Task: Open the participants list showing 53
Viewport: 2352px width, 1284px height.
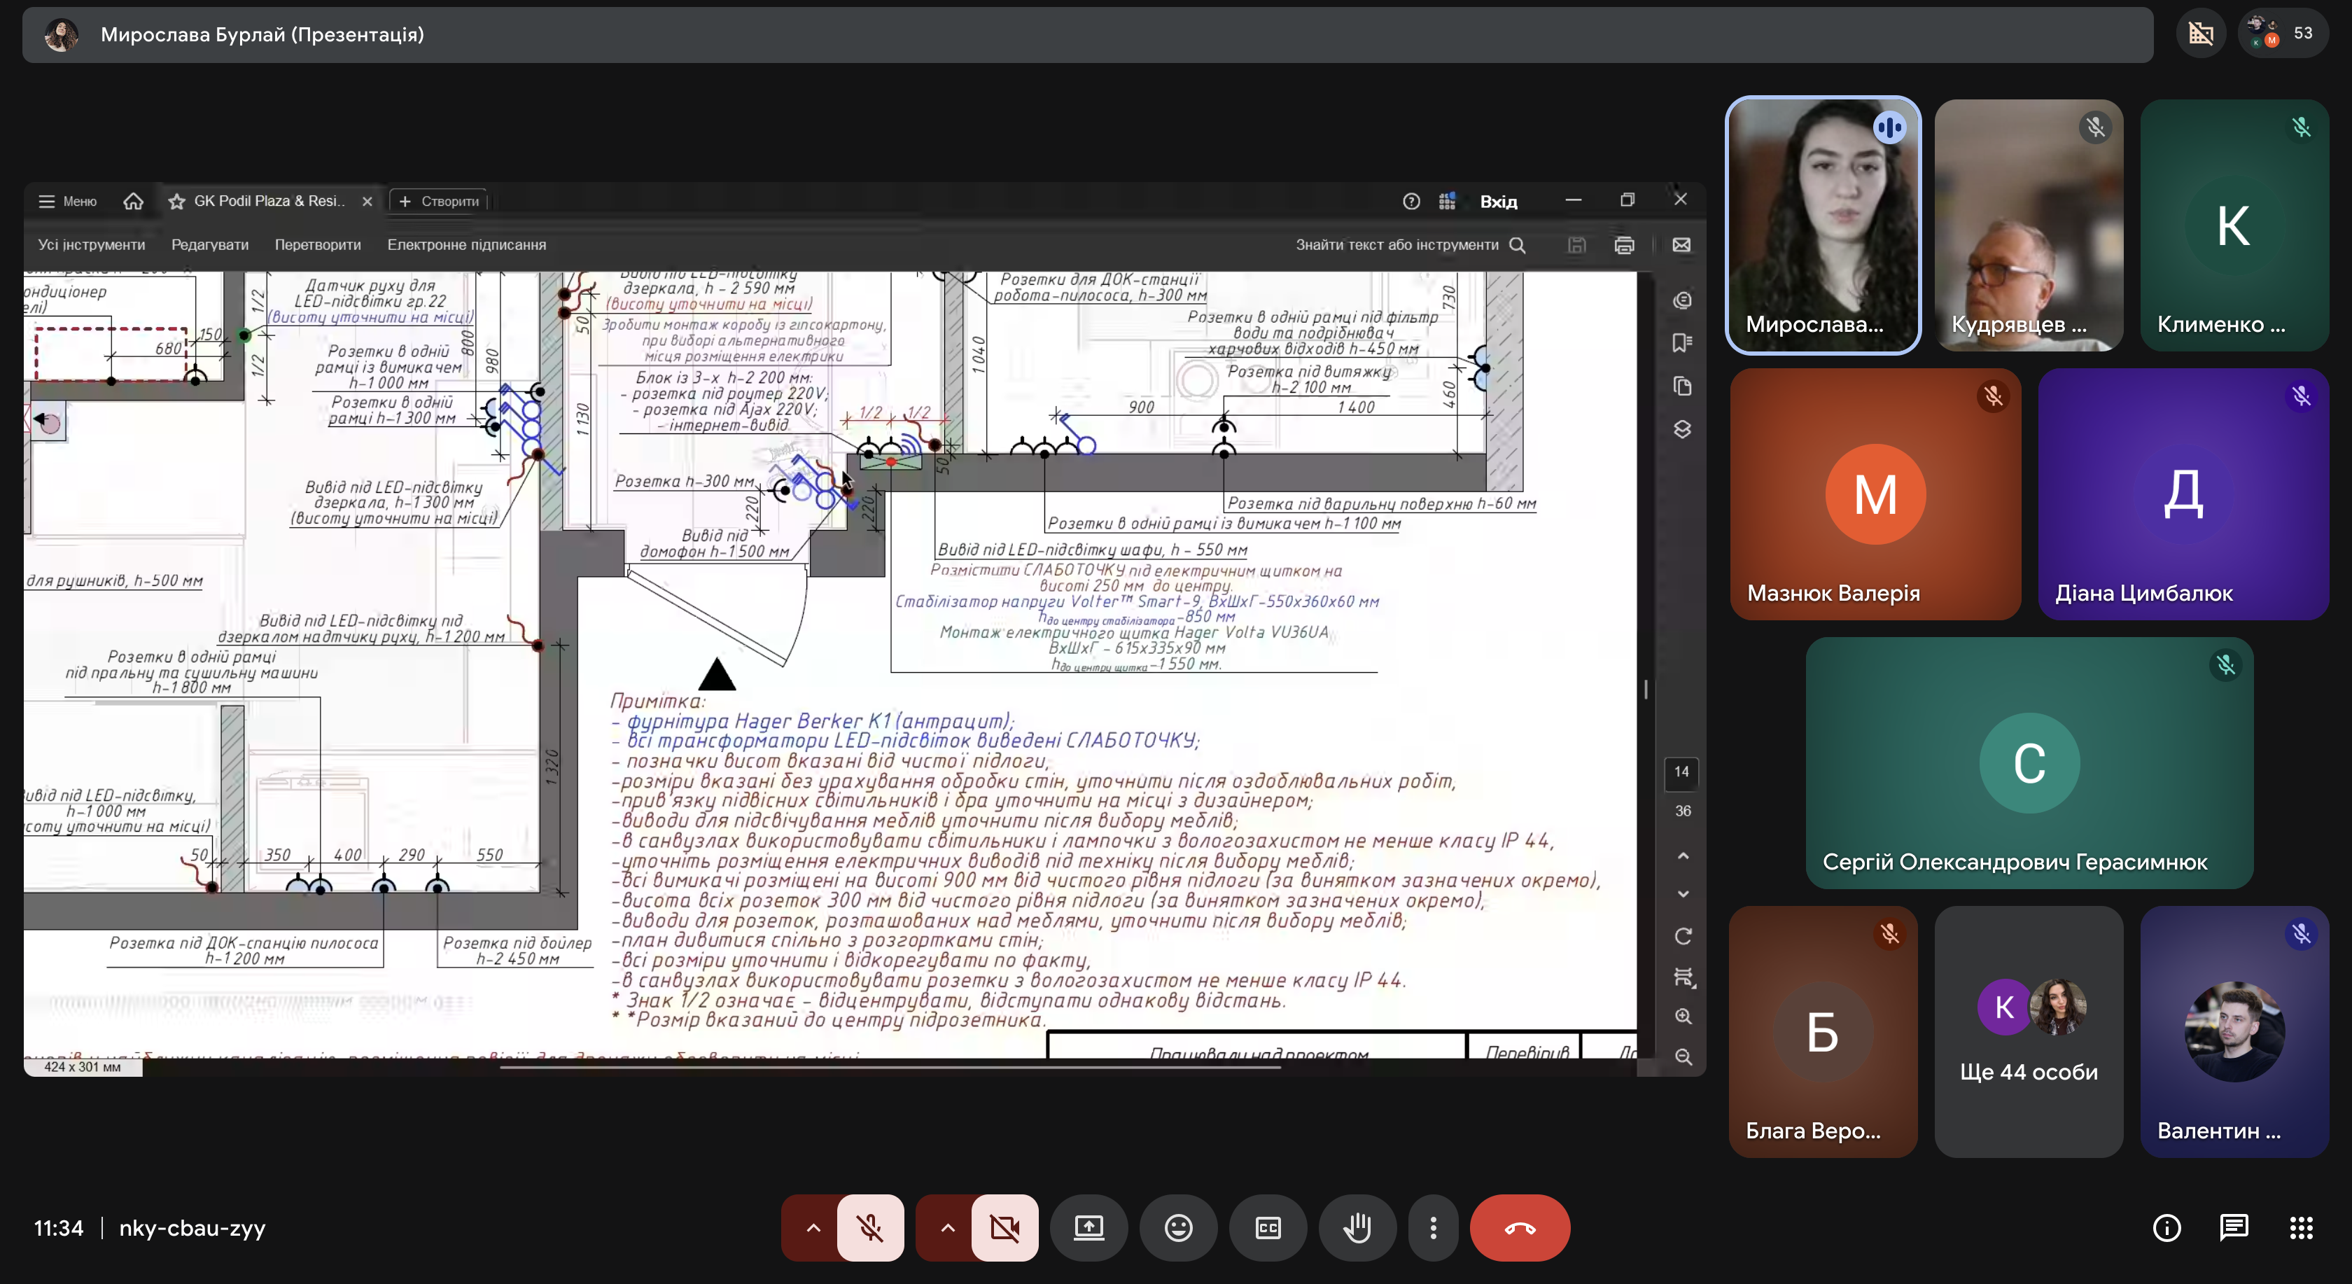Action: [x=2283, y=34]
